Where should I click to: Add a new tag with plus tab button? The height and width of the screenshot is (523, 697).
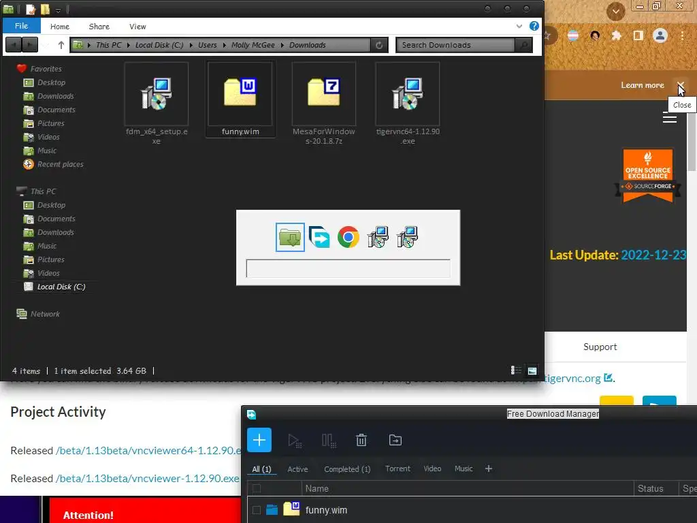[x=489, y=469]
